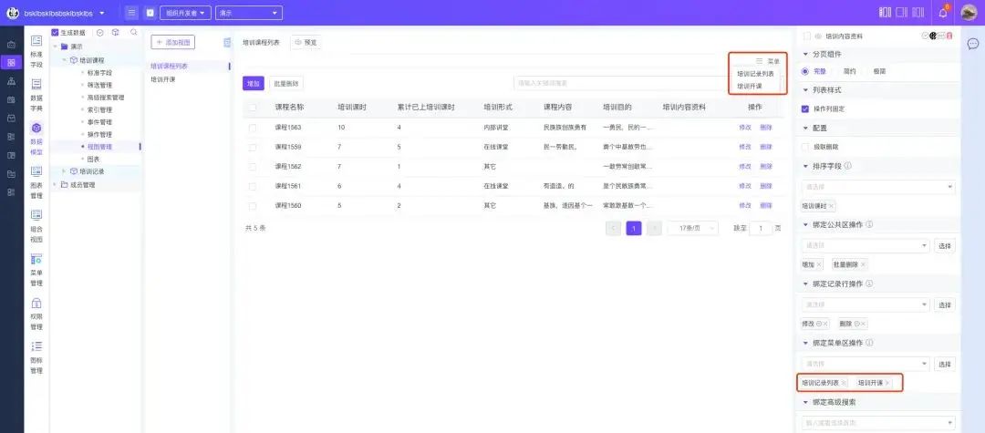Click the first layout icon in the top bar
Screen dimensions: 985x433
click(886, 13)
